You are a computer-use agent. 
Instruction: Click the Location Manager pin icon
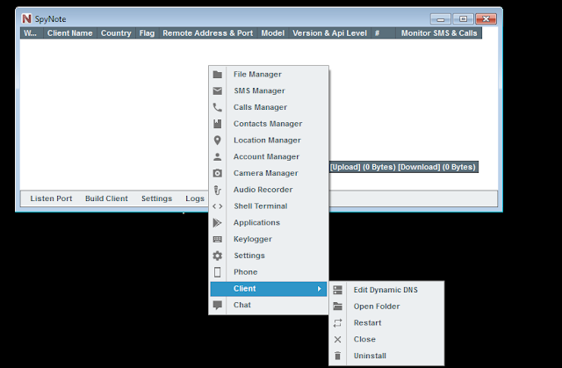(217, 141)
